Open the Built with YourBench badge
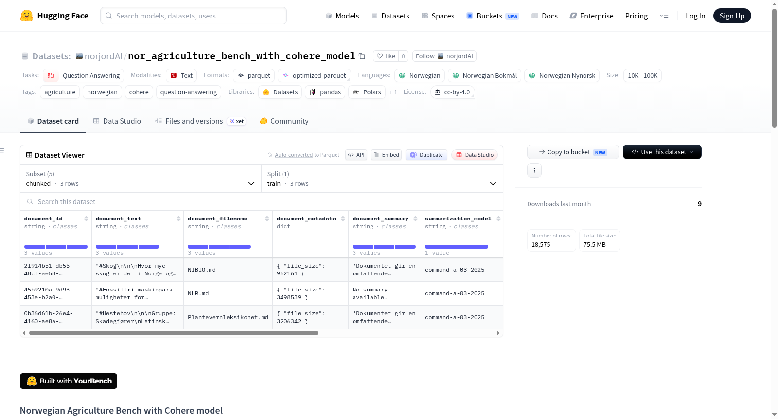Screen dimensions: 778x419 pyautogui.click(x=69, y=381)
